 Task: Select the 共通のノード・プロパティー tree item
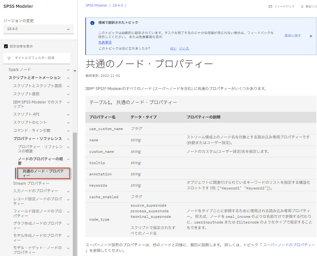pyautogui.click(x=43, y=173)
